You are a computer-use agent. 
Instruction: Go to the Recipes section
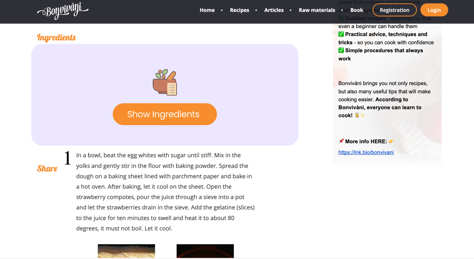(239, 10)
